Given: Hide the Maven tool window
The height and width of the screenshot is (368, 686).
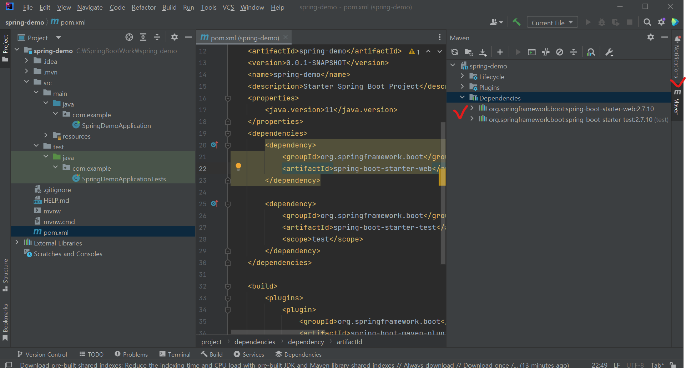Looking at the screenshot, I should [664, 37].
